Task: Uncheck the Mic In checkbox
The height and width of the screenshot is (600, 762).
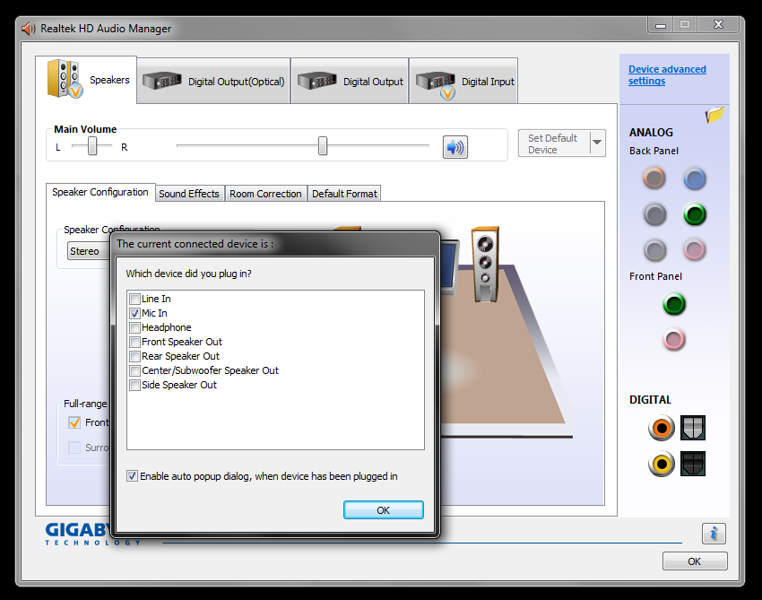Action: 134,313
